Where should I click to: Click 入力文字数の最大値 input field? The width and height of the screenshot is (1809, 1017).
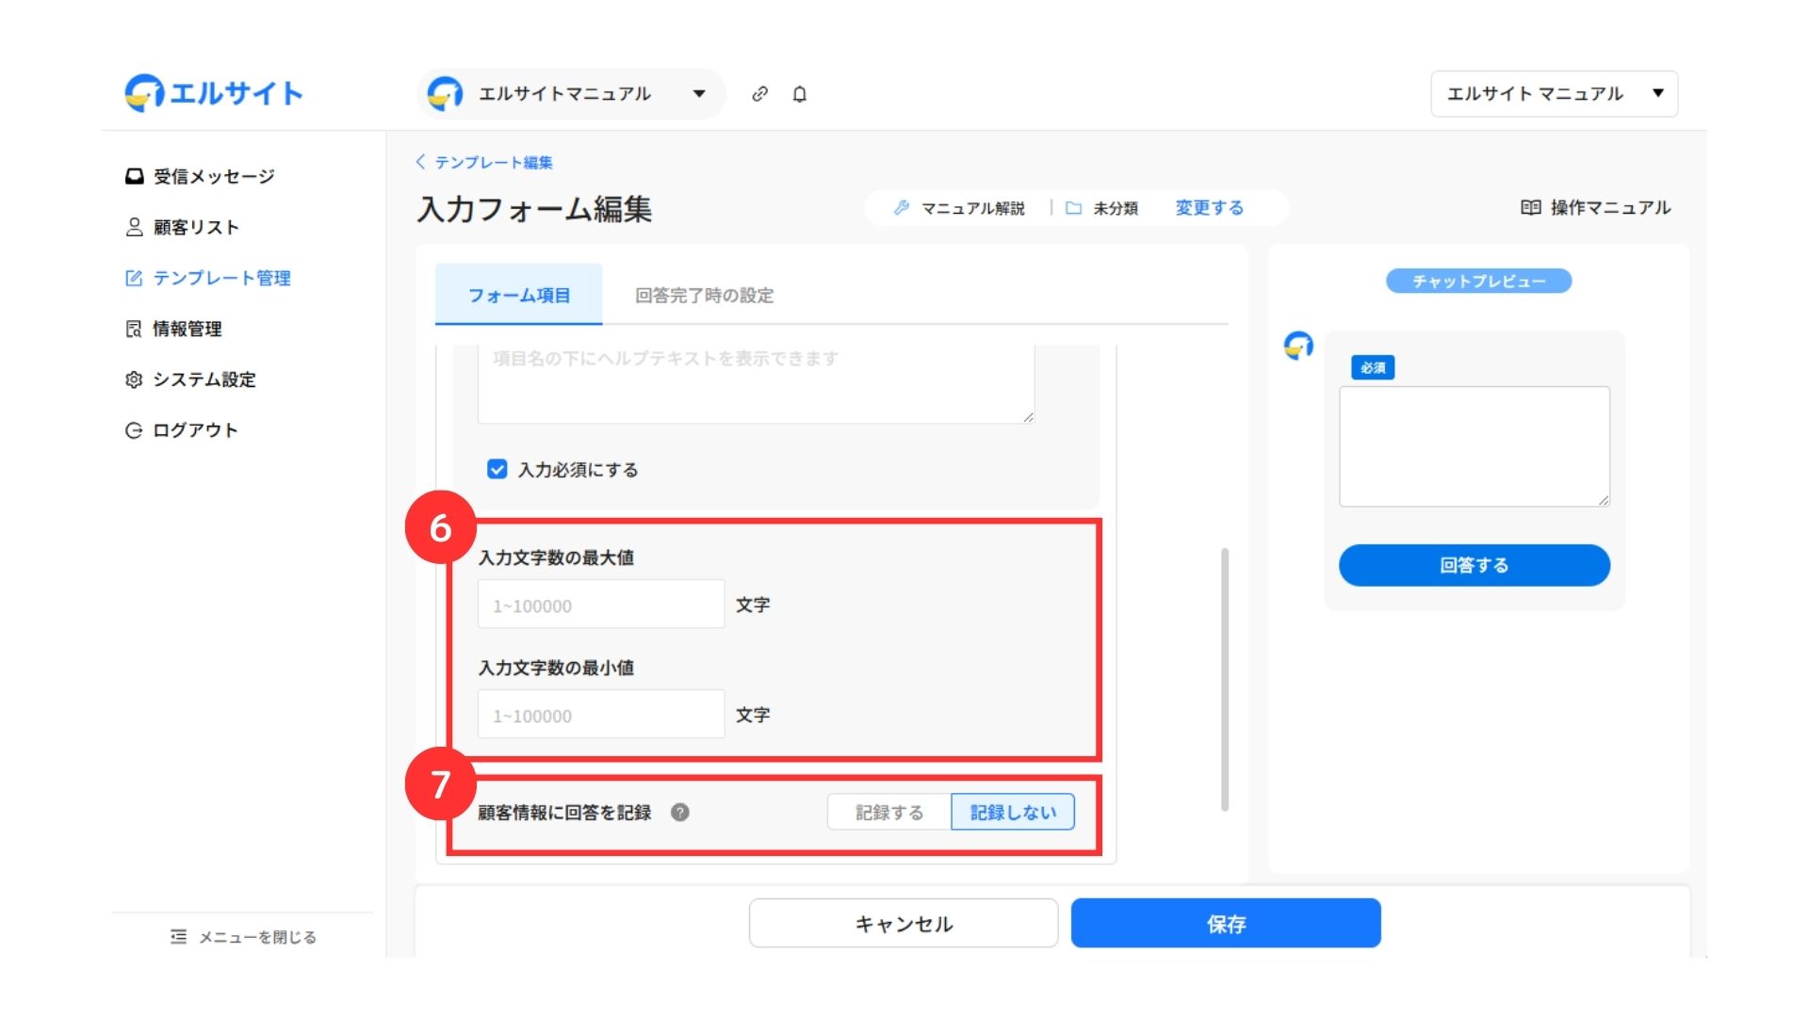(601, 605)
